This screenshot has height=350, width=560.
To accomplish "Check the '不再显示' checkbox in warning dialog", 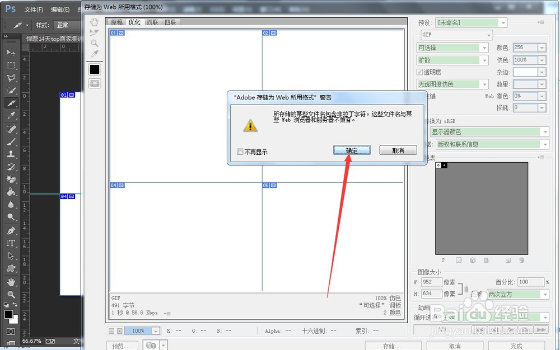I will [x=240, y=152].
